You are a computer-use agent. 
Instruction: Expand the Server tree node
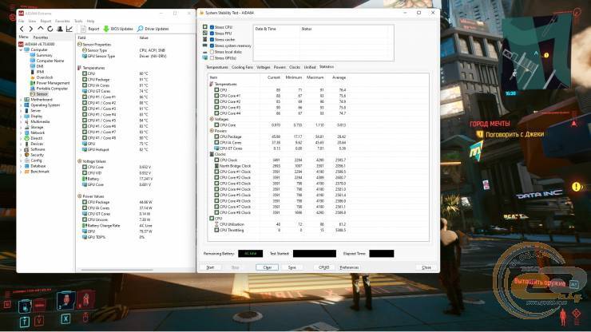click(21, 111)
